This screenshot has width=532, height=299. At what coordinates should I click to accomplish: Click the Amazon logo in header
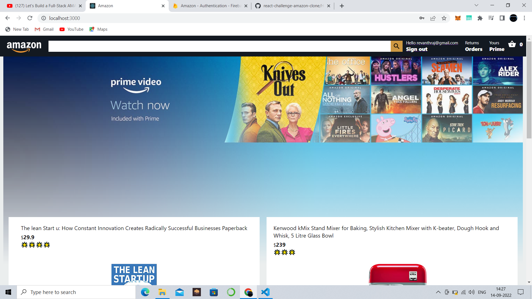point(24,46)
